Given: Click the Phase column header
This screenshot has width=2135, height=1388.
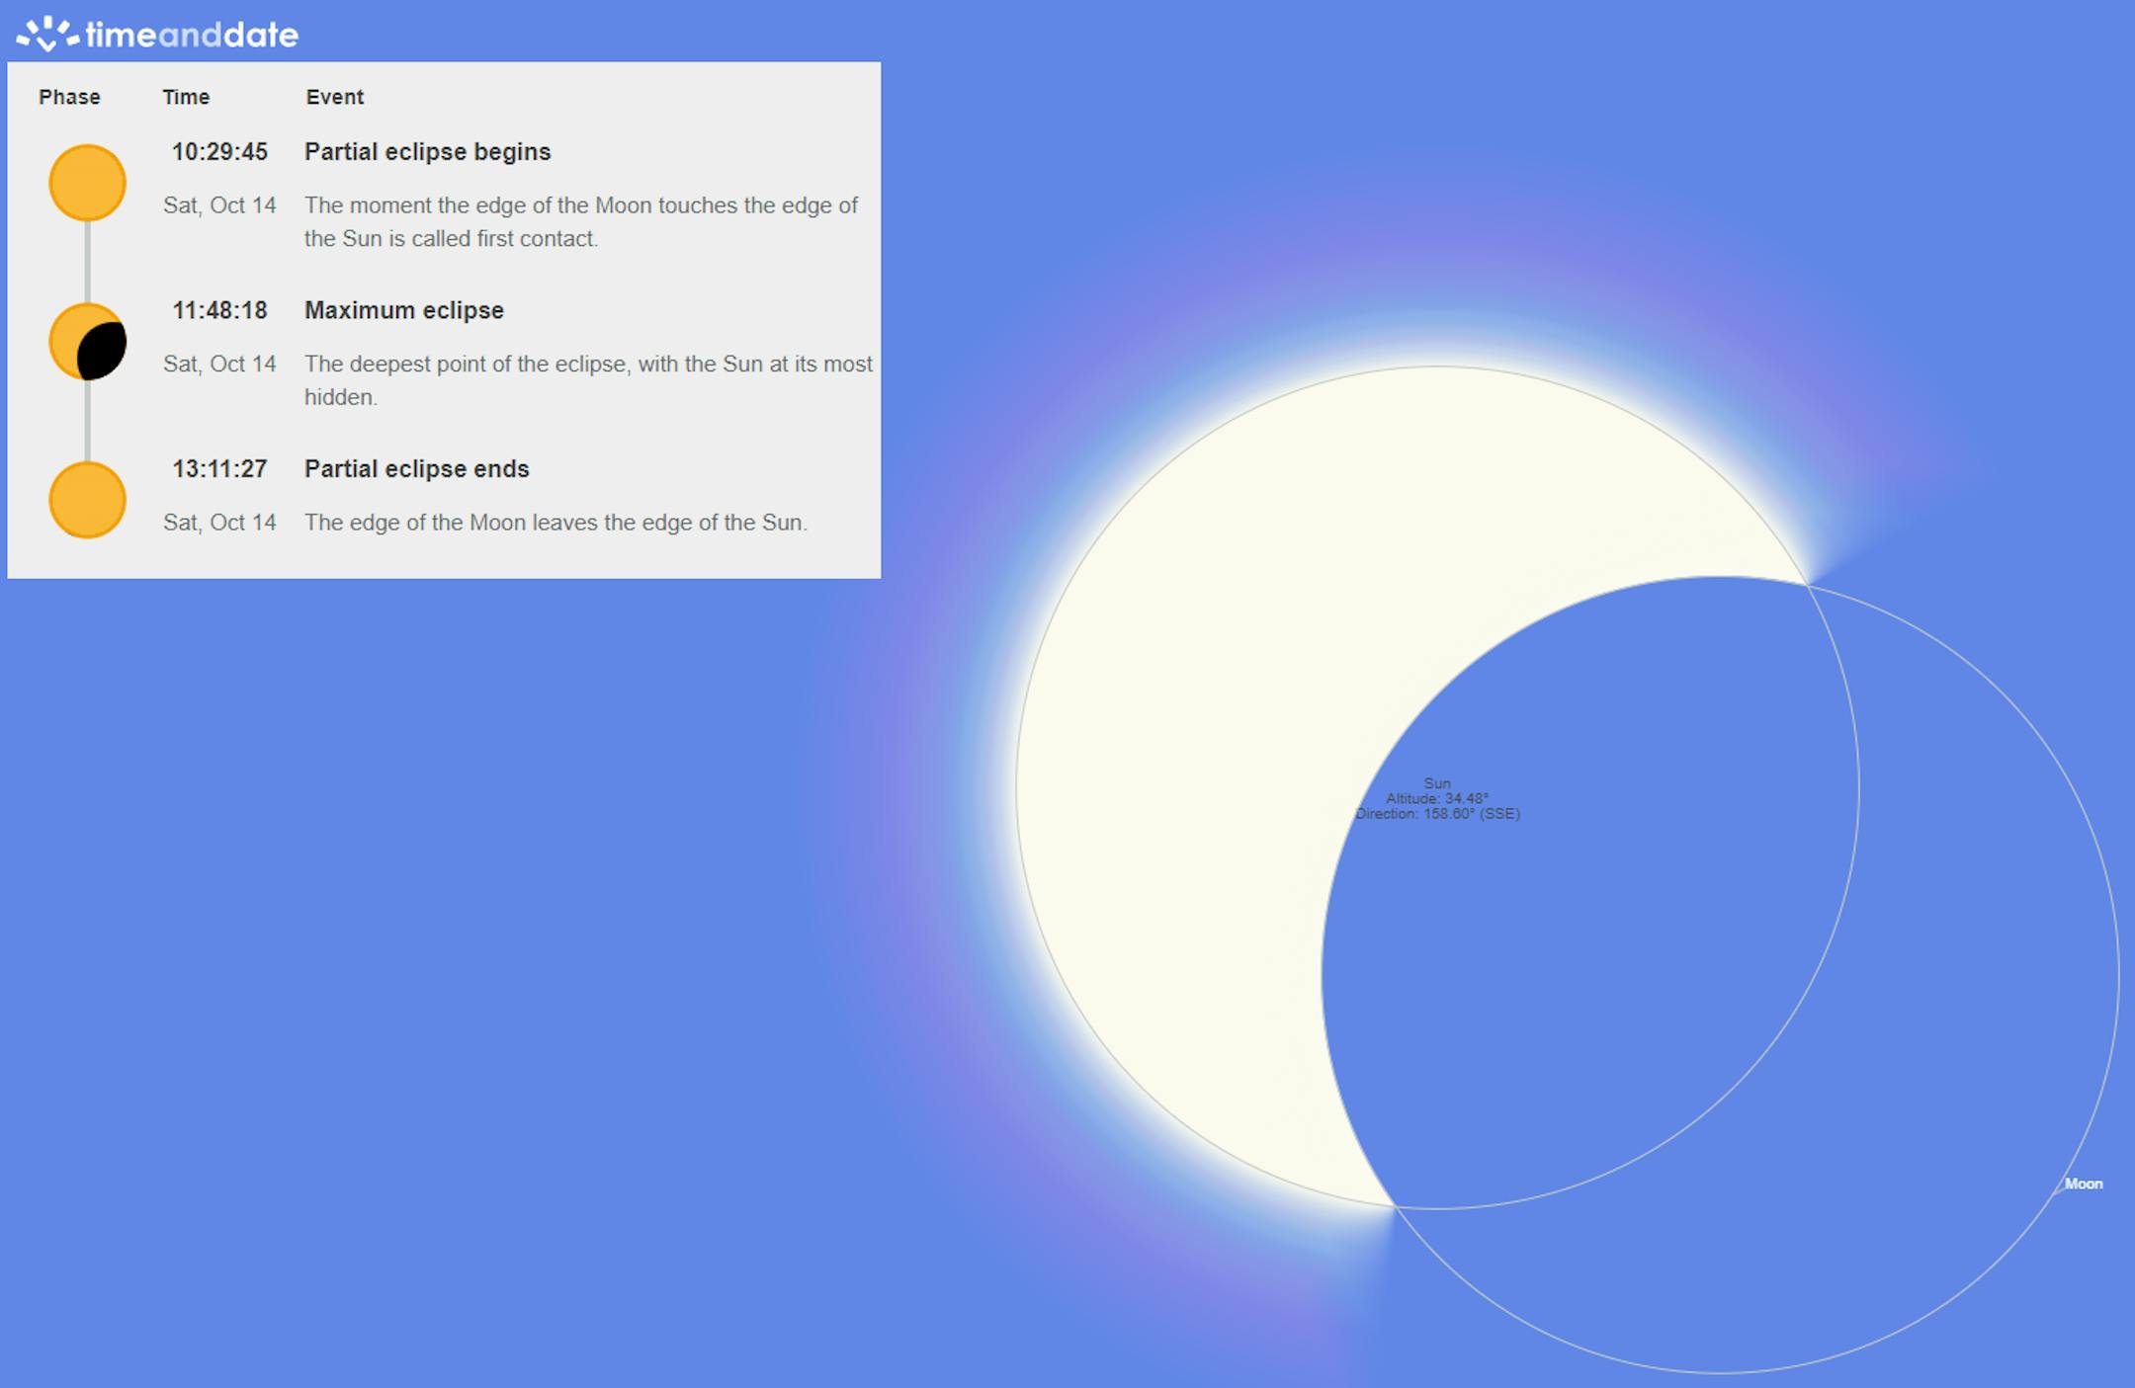Looking at the screenshot, I should [69, 97].
